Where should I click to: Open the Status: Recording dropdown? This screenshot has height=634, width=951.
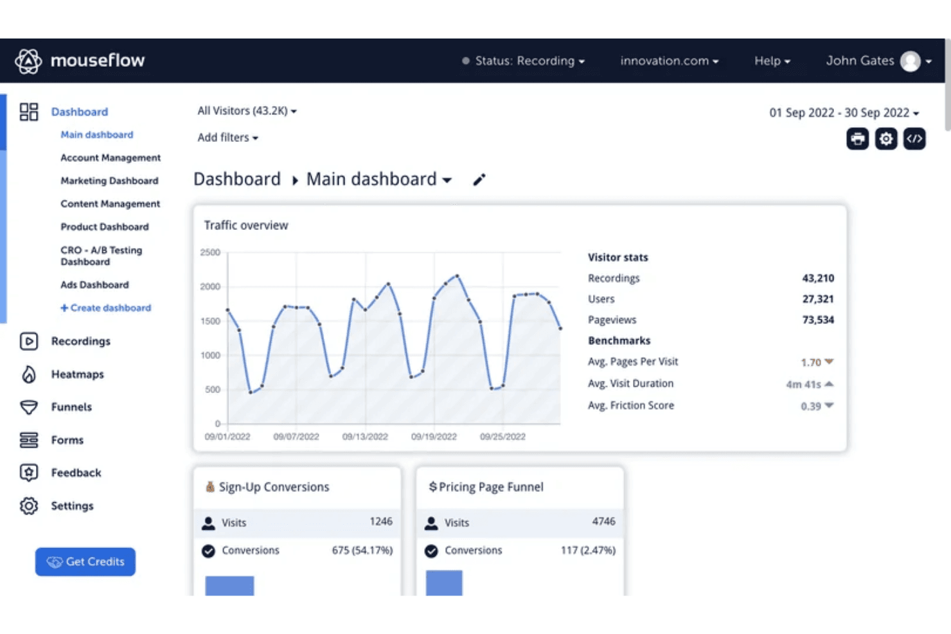[524, 61]
